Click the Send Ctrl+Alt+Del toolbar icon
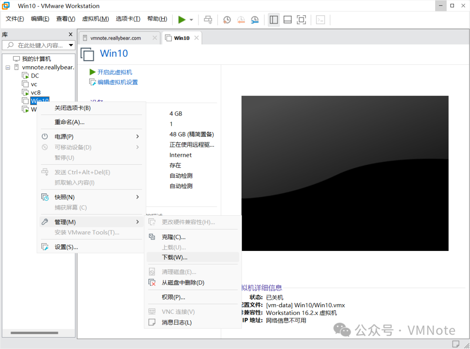 click(x=208, y=20)
